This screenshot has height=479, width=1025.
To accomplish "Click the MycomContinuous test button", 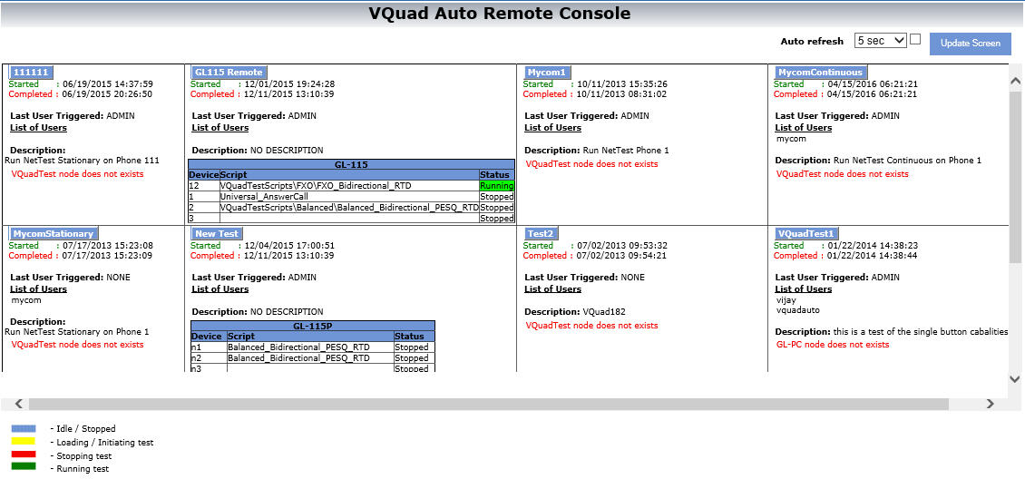I will pyautogui.click(x=821, y=72).
